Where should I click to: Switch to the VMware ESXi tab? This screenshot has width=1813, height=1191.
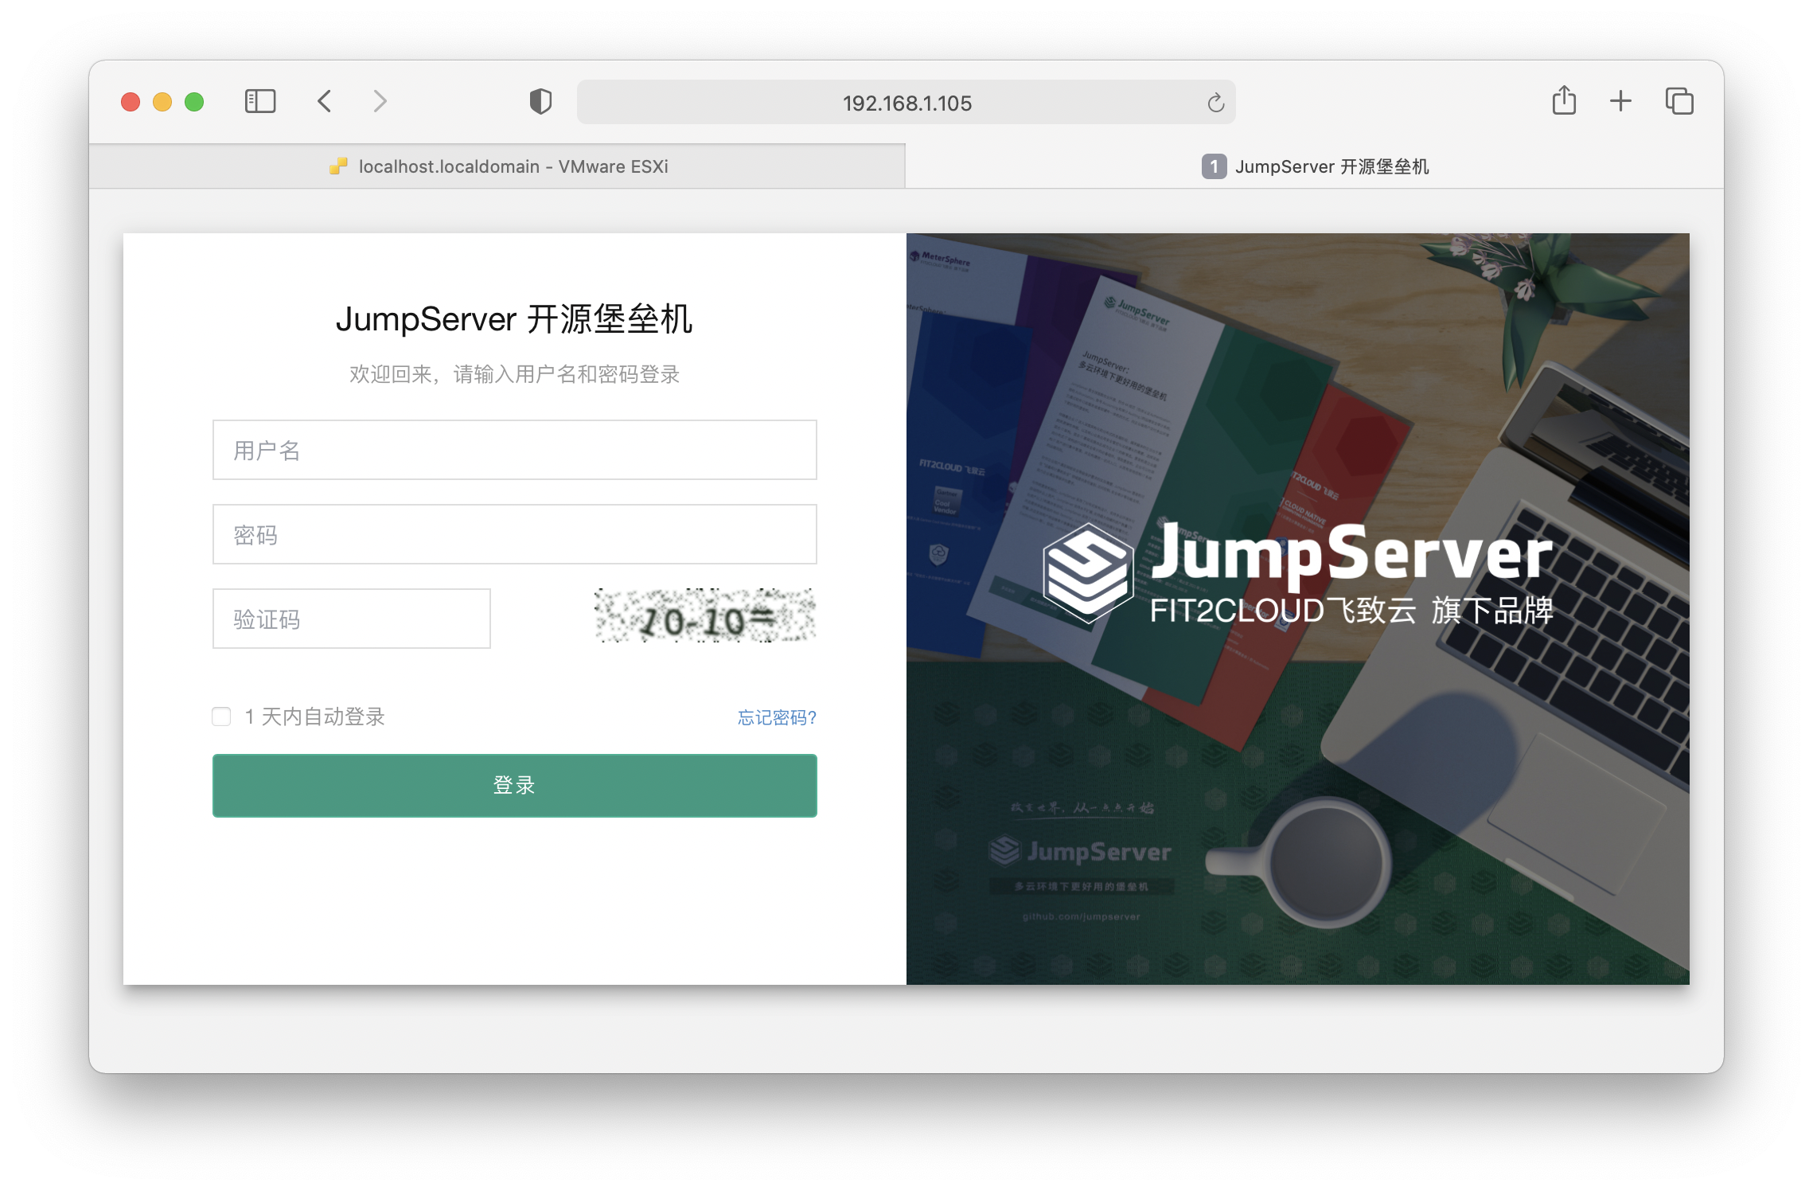498,166
